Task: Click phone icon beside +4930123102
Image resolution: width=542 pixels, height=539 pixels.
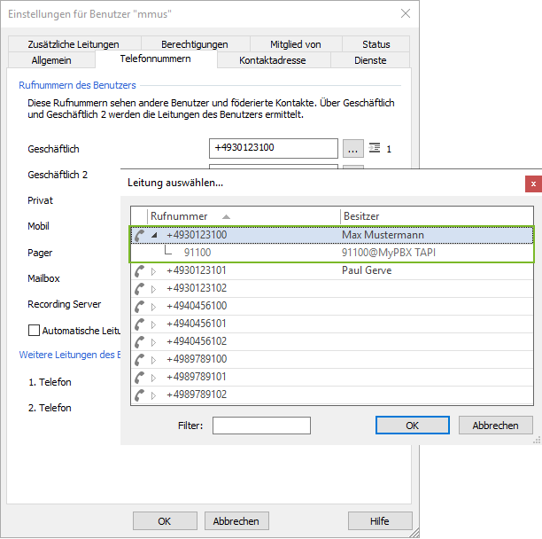Action: click(x=139, y=289)
